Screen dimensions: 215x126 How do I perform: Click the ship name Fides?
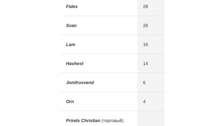[x=72, y=6]
